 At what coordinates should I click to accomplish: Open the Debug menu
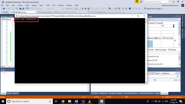(34, 5)
